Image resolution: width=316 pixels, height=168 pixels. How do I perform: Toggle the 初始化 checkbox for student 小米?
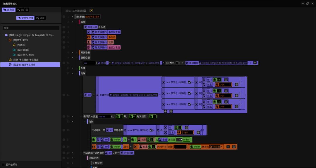(189, 82)
